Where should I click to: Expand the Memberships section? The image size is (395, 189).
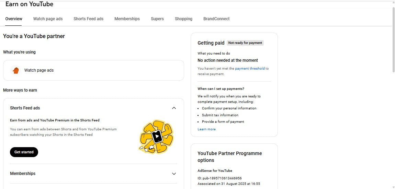(x=174, y=174)
